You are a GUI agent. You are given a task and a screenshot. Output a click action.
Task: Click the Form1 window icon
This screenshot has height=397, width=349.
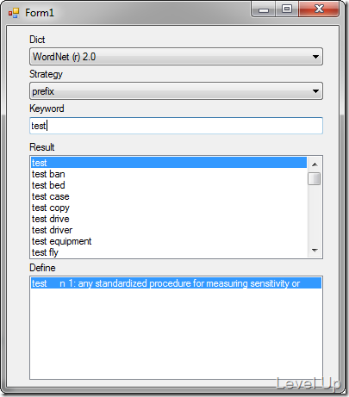click(x=14, y=13)
